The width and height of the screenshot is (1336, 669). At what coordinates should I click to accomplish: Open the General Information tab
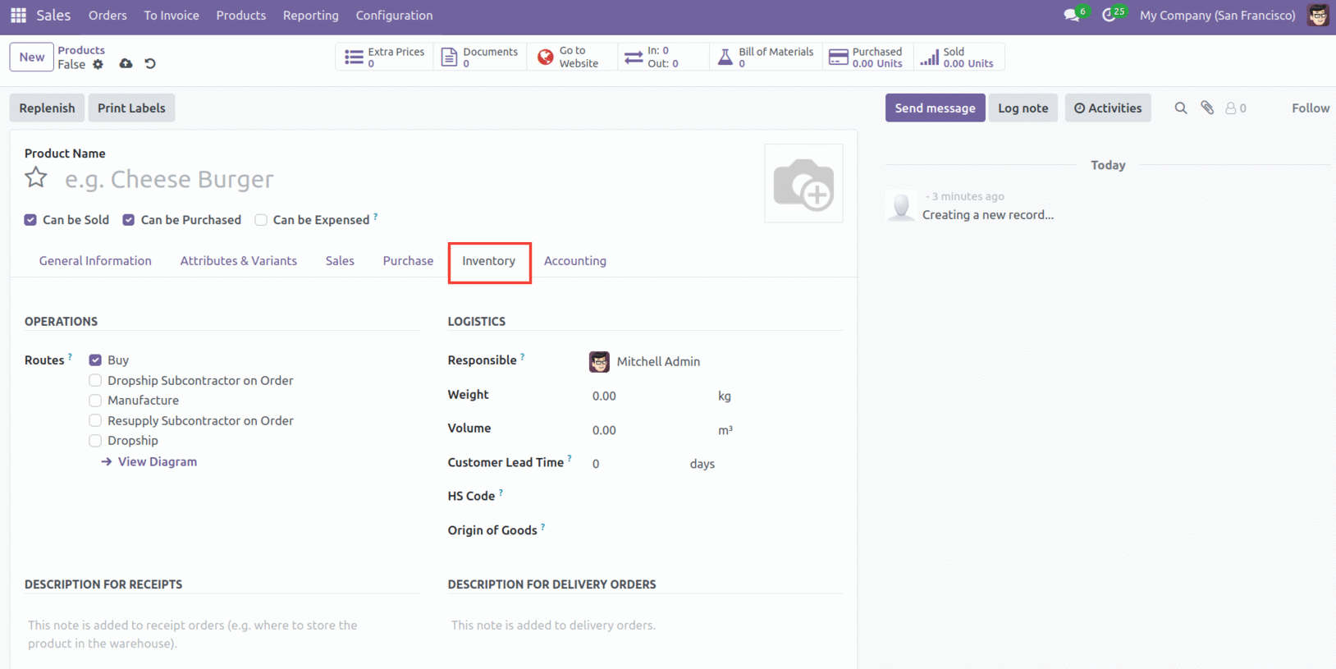coord(95,261)
